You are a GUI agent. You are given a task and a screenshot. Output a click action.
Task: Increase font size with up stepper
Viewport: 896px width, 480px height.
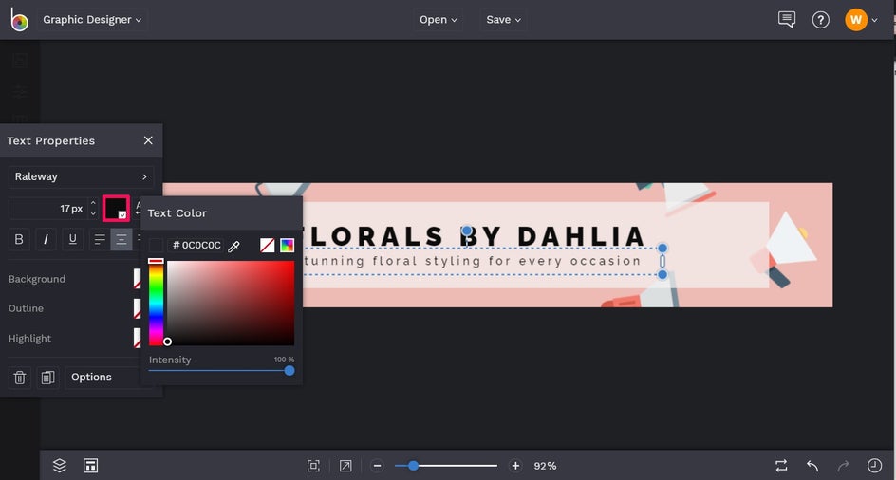click(93, 203)
